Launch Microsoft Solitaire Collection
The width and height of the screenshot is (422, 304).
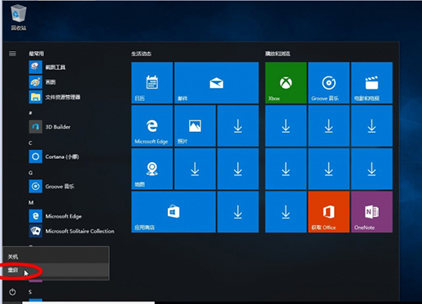(71, 231)
